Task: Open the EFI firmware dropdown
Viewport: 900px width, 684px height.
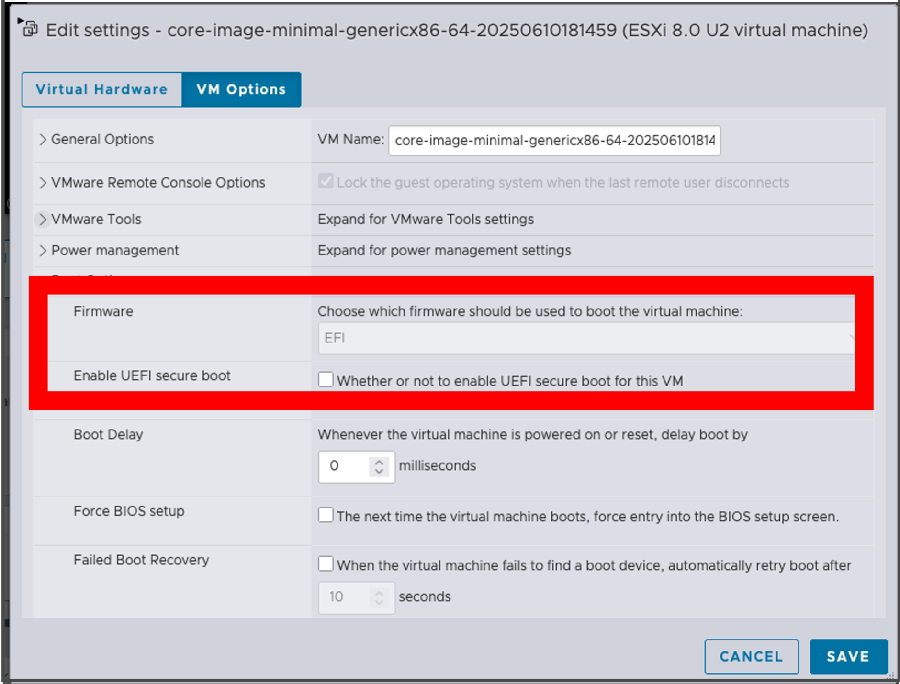Action: [x=586, y=338]
